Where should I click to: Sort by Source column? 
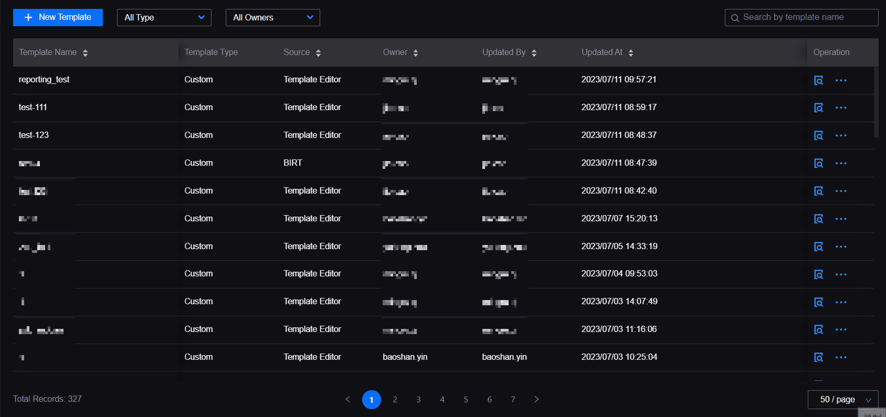tap(318, 52)
